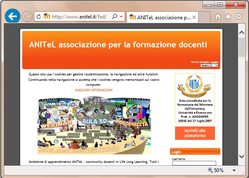Click the ANITeL laurel logo
This screenshot has height=178, width=249.
(x=194, y=86)
